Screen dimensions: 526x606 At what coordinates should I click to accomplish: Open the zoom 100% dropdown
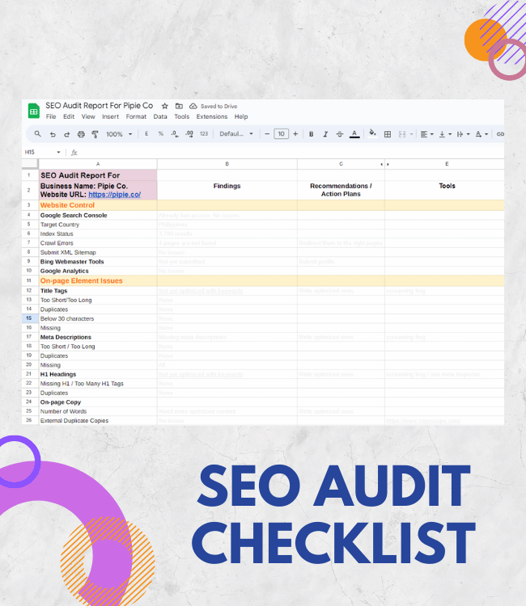[119, 134]
